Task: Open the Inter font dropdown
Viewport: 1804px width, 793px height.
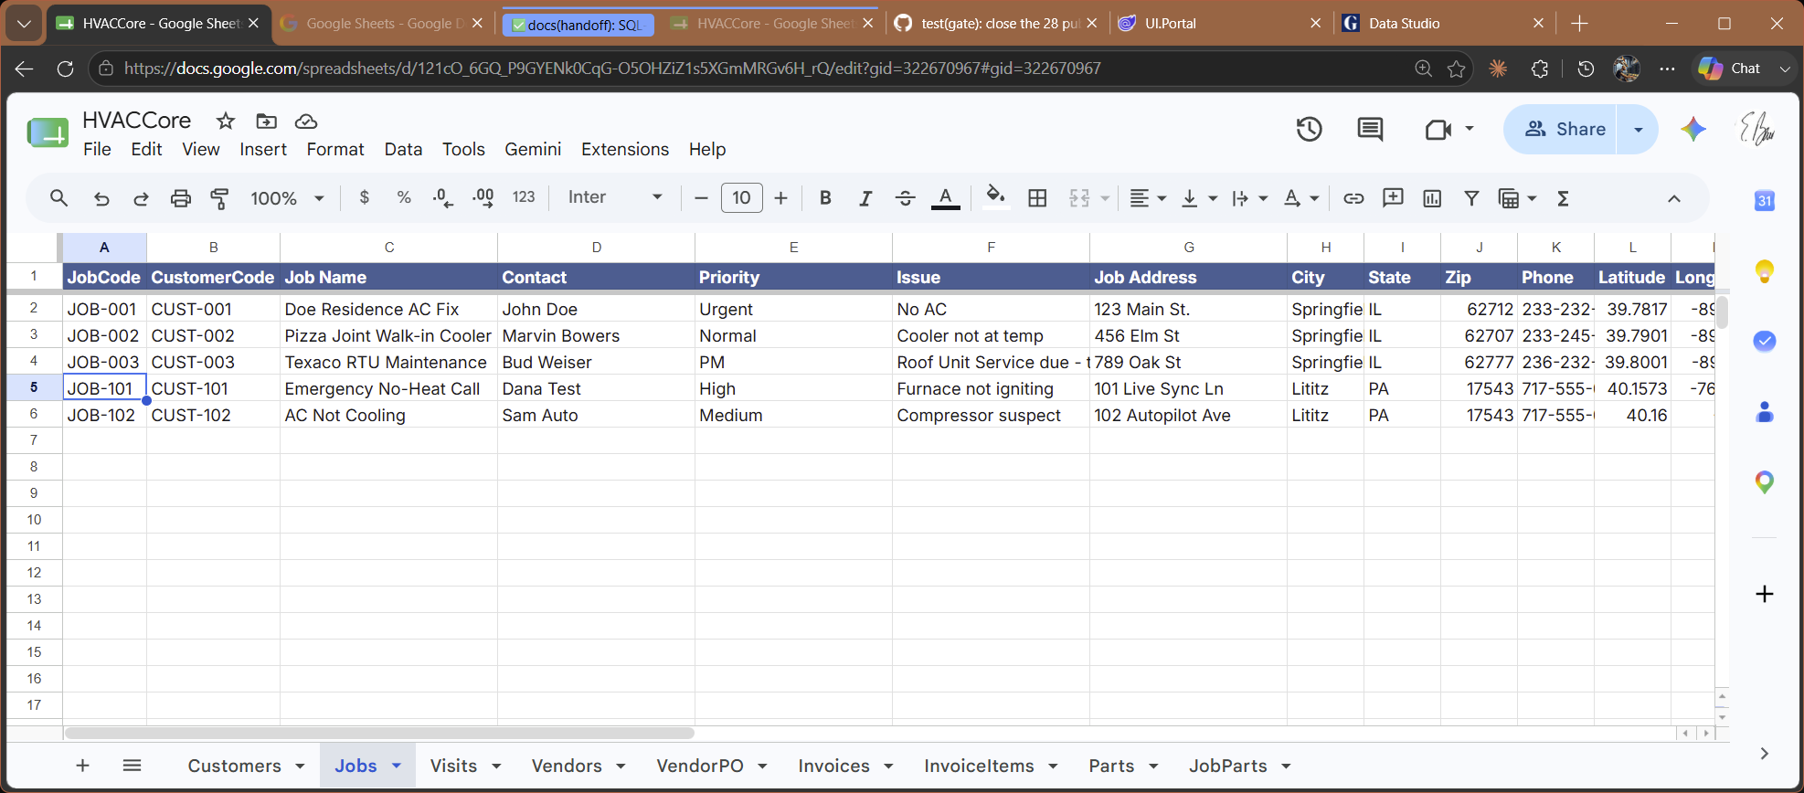Action: [614, 197]
